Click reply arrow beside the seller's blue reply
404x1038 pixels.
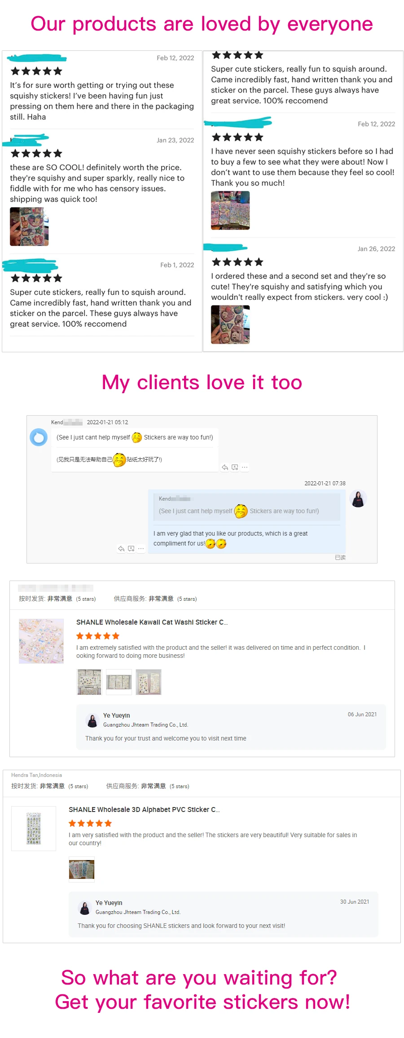pos(121,549)
